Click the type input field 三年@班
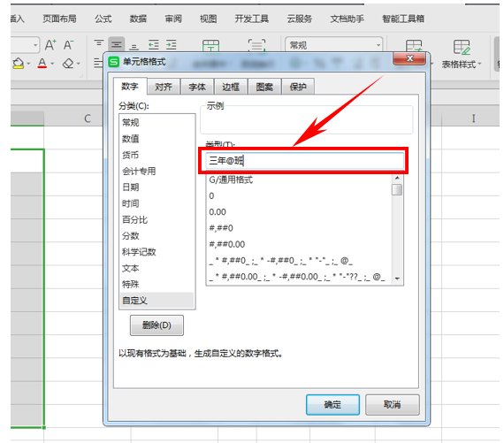 coord(304,160)
